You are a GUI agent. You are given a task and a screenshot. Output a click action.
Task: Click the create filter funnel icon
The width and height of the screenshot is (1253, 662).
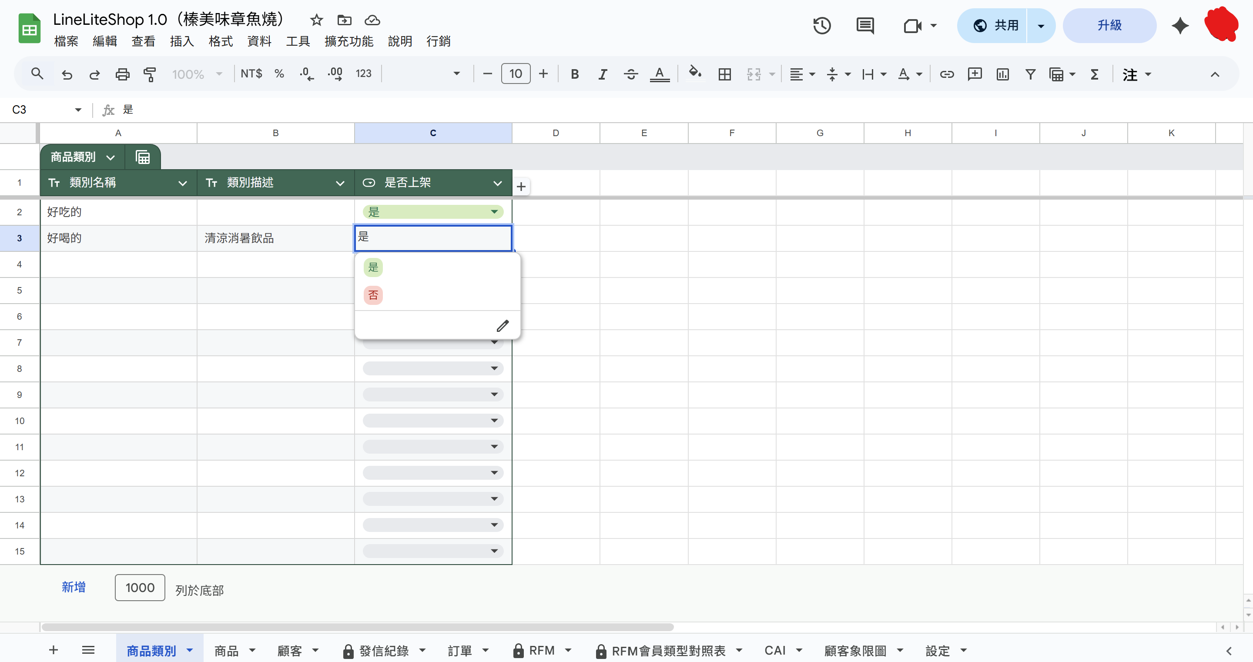1030,74
